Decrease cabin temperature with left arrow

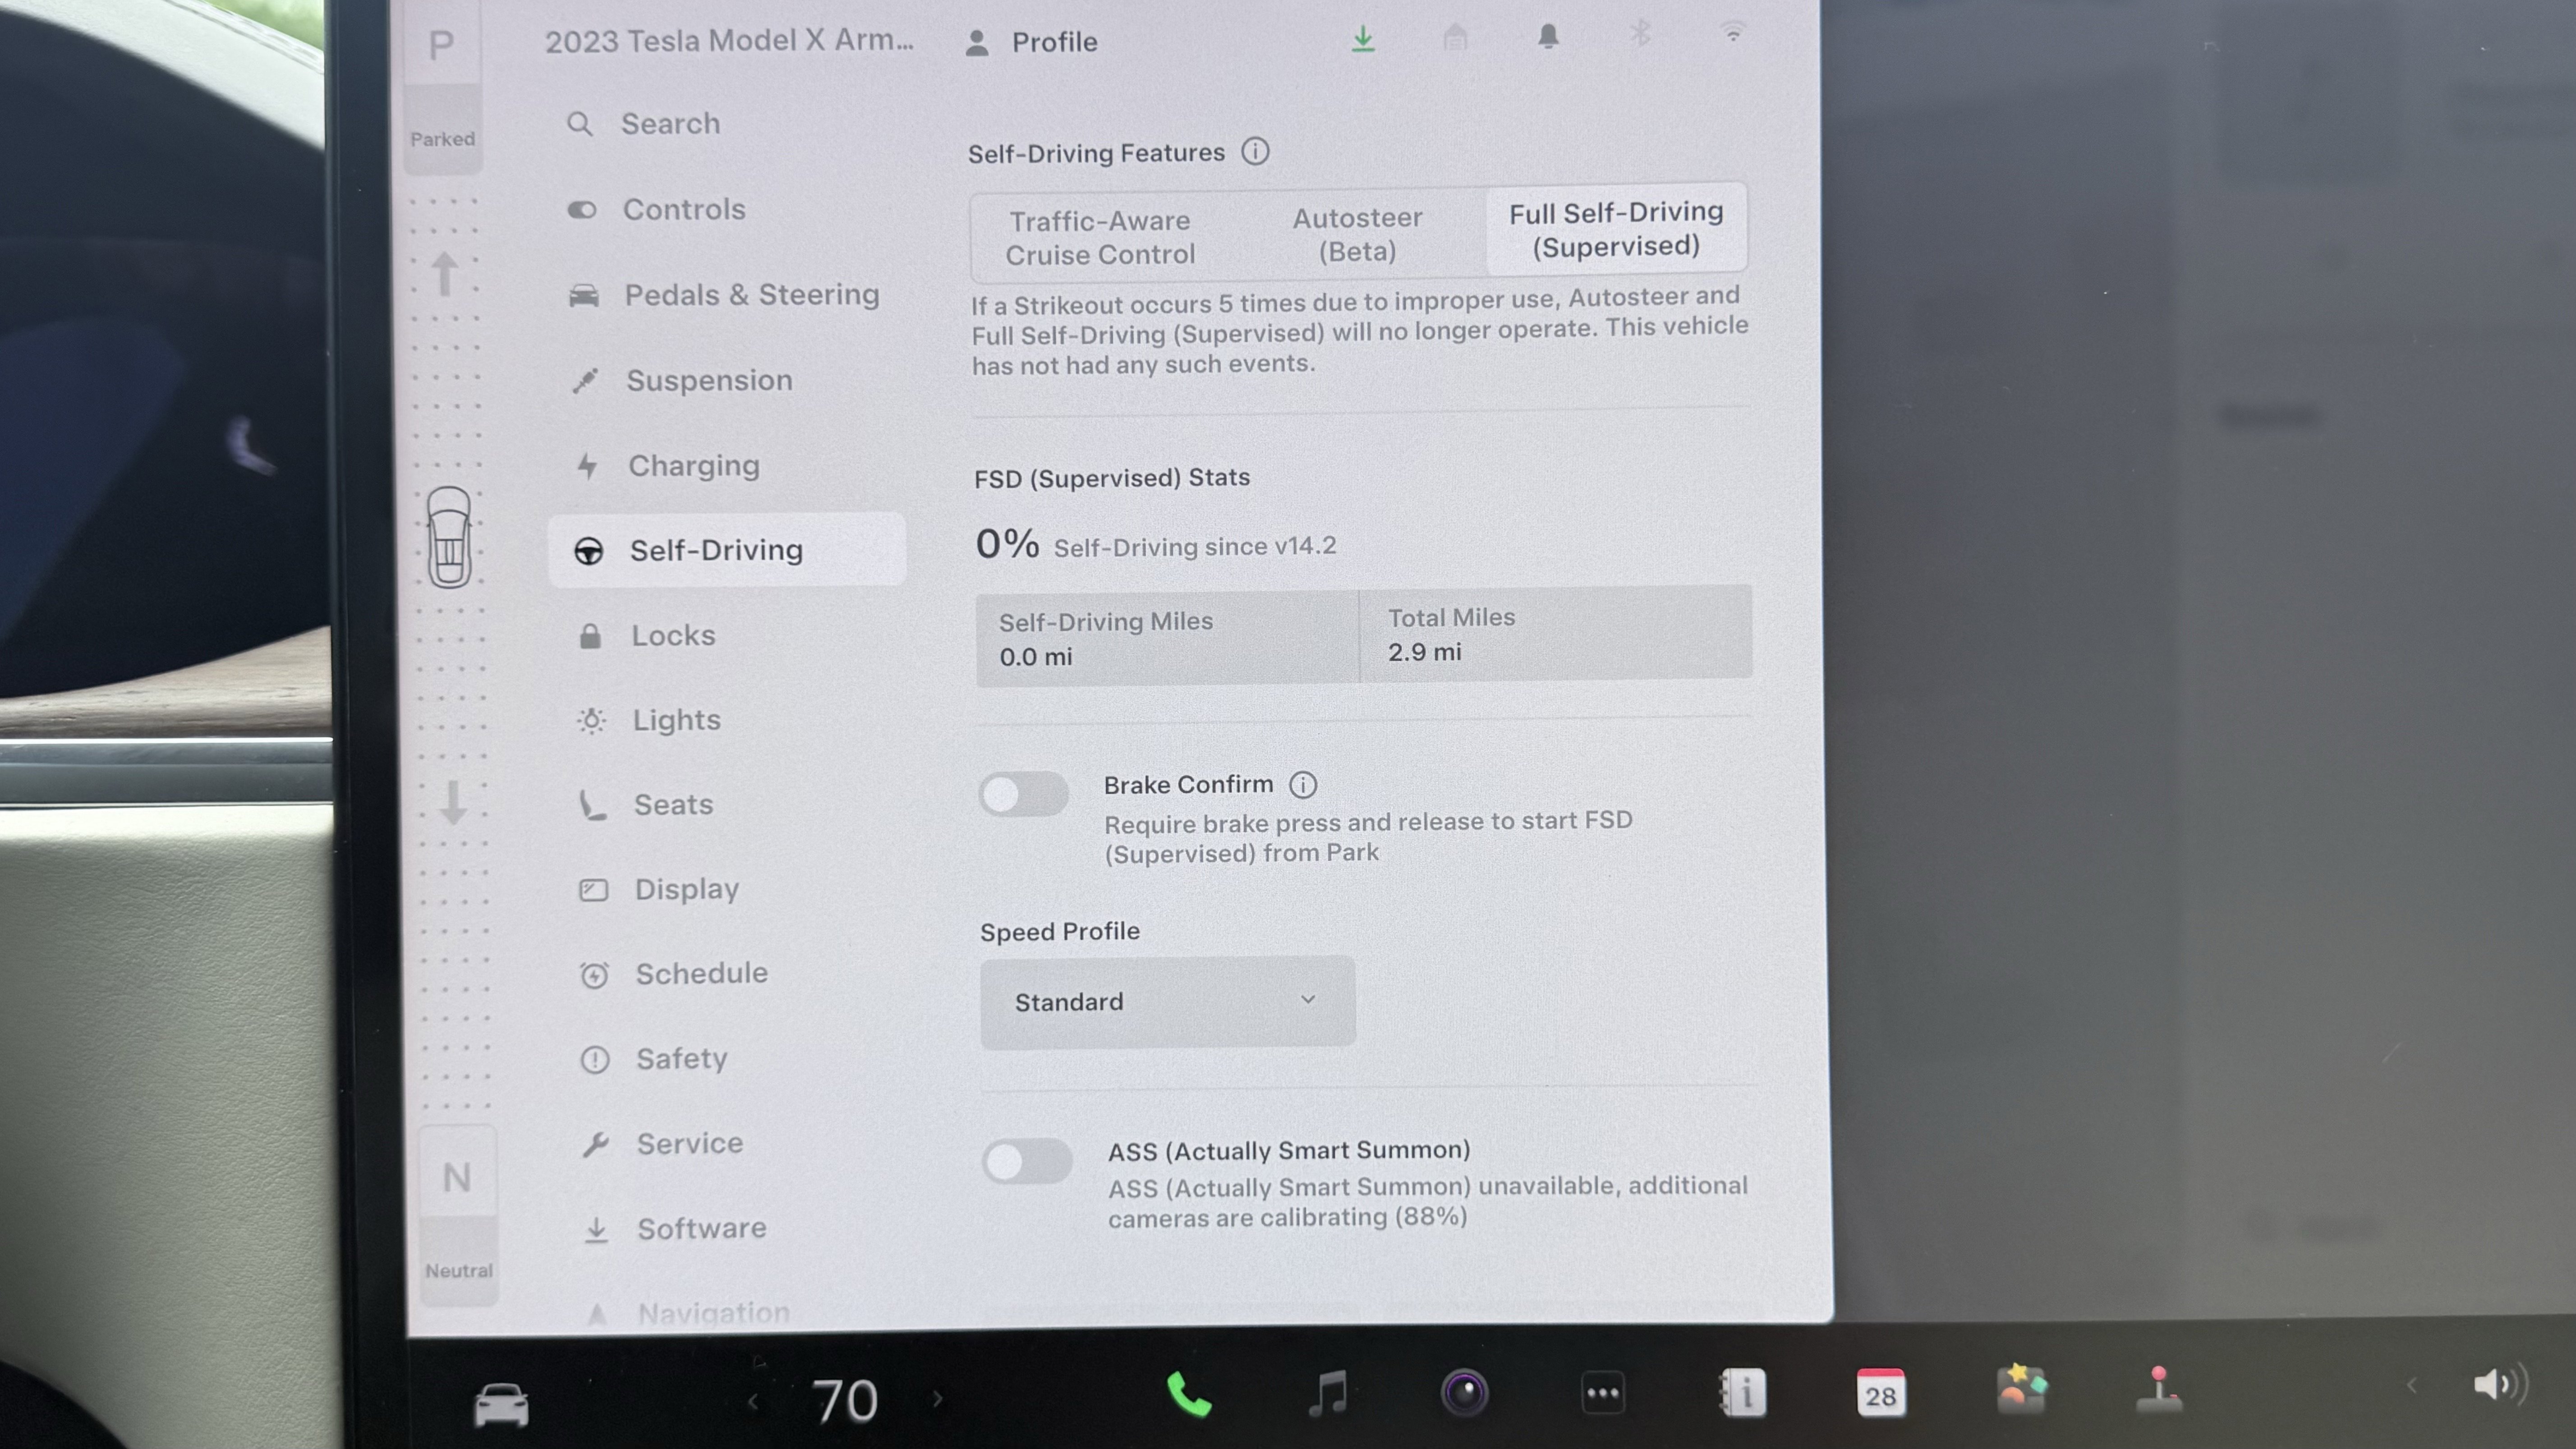[753, 1402]
